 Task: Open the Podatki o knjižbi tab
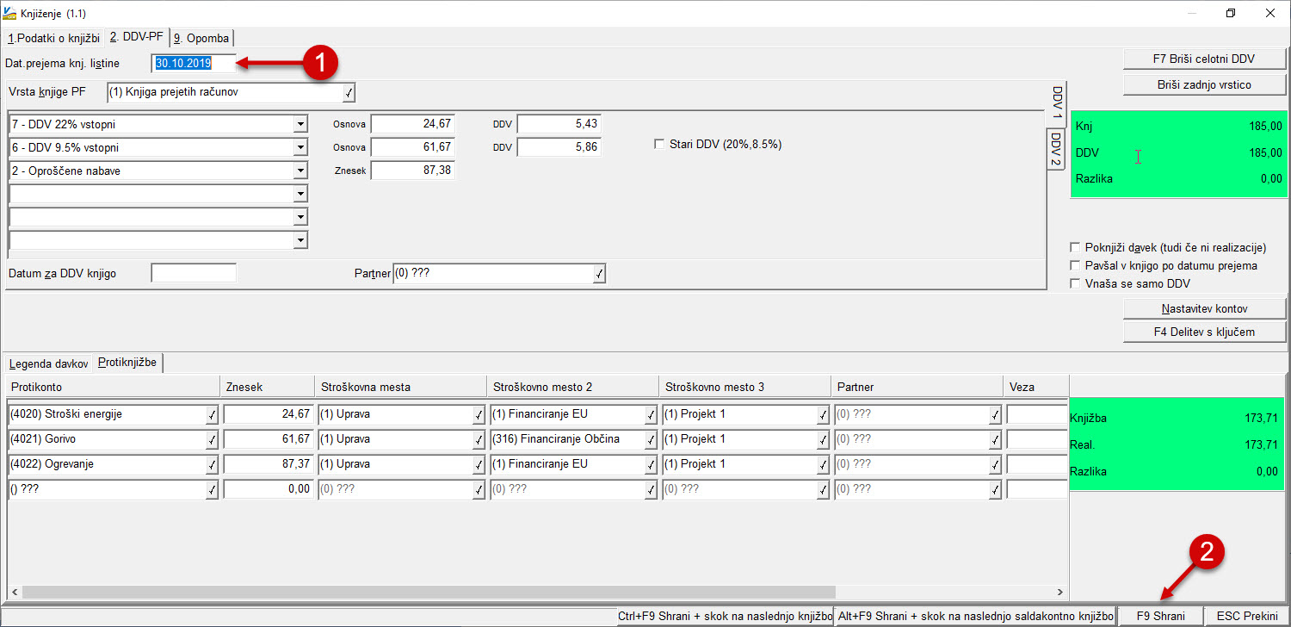click(53, 38)
